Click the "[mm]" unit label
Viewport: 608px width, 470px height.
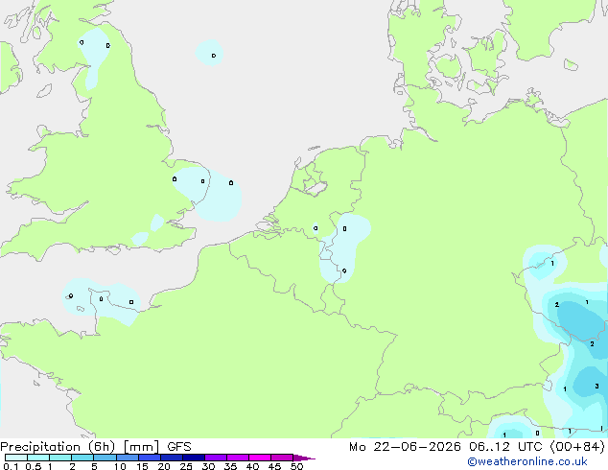click(141, 447)
